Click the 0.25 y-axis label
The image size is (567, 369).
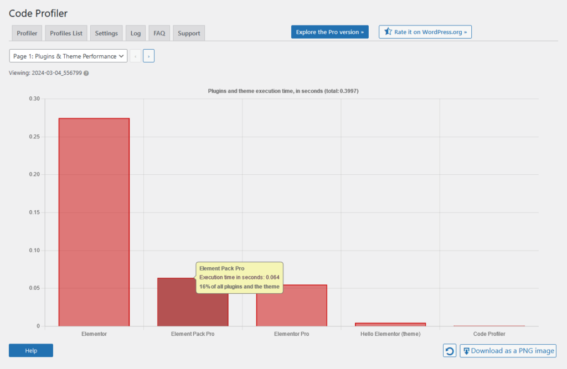[34, 137]
